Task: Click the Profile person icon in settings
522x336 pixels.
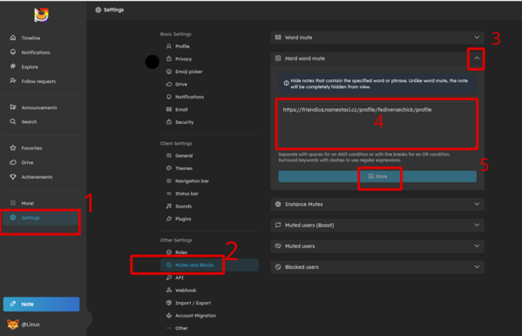Action: [169, 46]
